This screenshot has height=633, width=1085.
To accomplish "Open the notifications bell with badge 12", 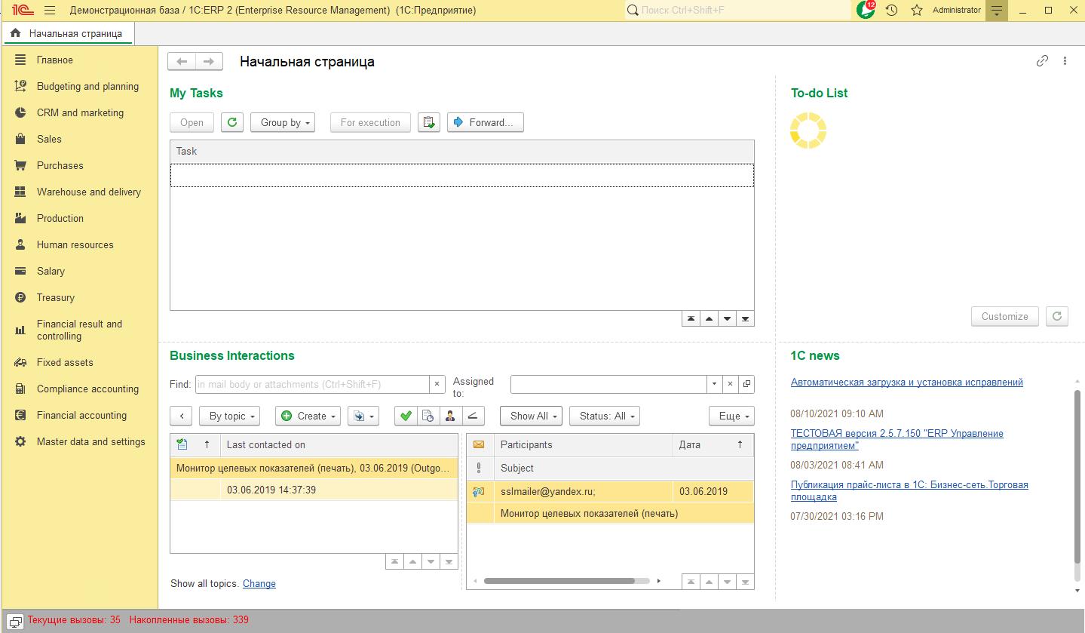I will 866,11.
